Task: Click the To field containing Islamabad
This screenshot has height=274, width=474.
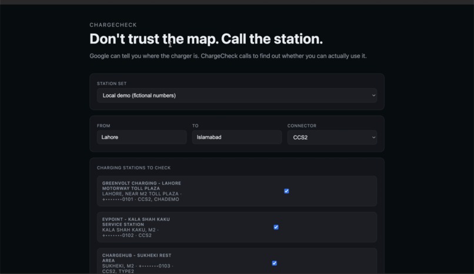Action: tap(236, 137)
